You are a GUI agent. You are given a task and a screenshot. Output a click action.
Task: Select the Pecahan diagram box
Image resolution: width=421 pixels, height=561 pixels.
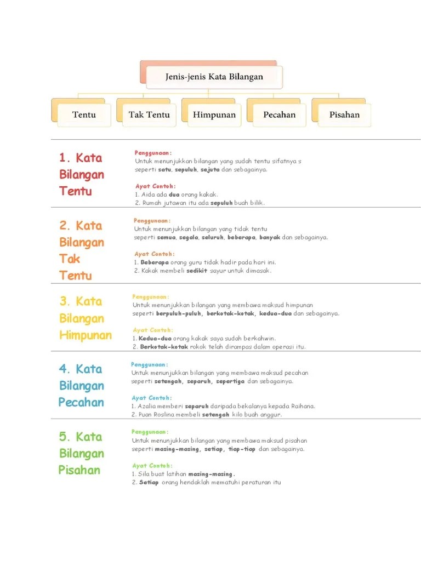coord(279,115)
